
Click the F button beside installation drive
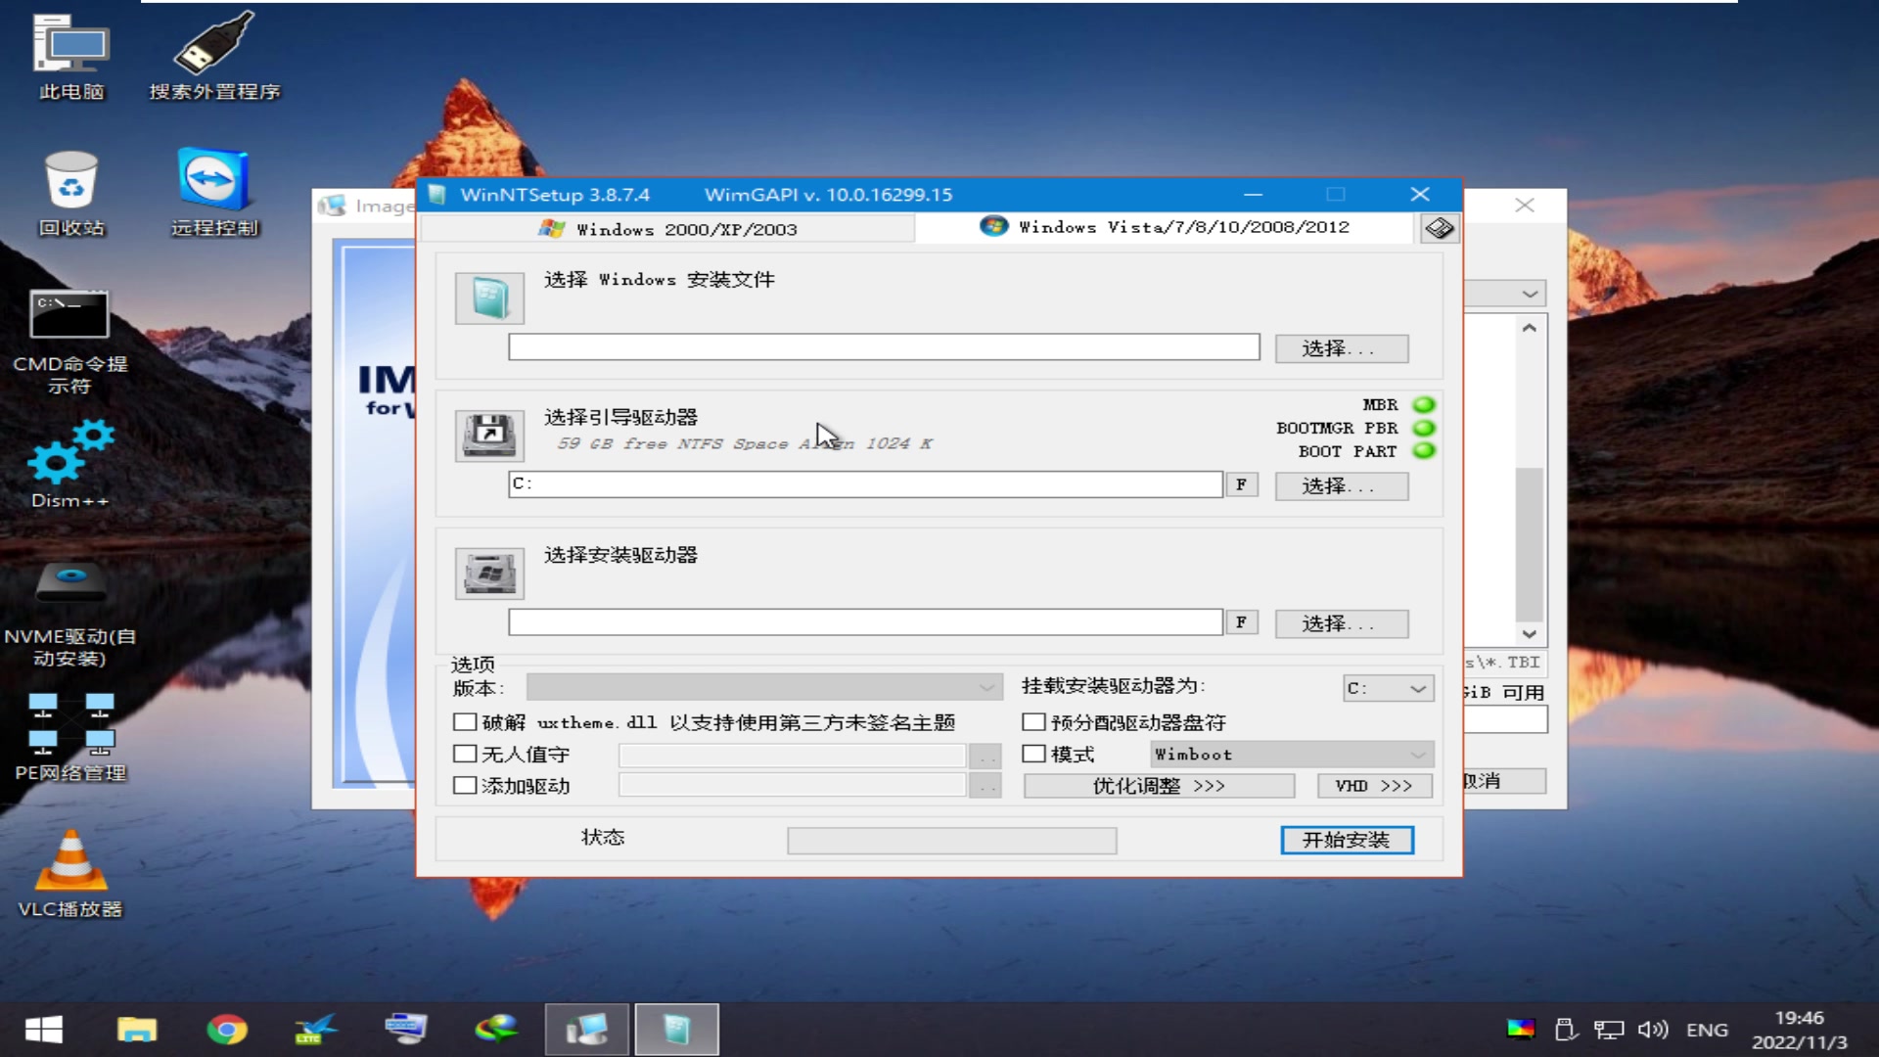click(1241, 622)
